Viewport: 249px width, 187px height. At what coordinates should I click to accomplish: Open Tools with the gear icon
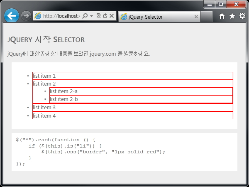pyautogui.click(x=242, y=16)
